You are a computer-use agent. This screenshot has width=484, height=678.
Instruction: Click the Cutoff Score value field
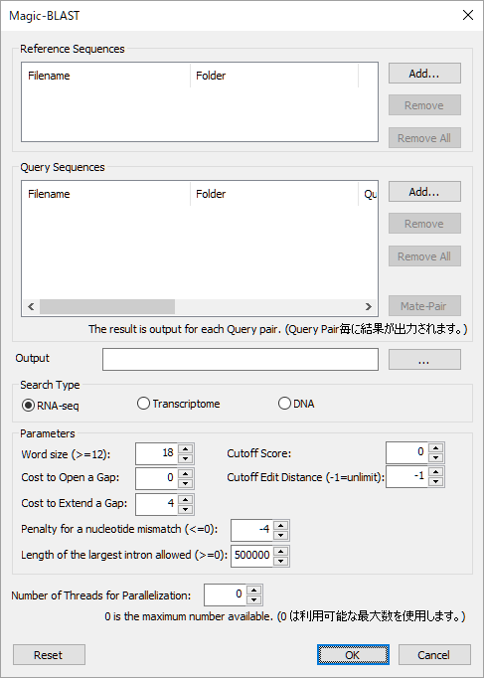coord(406,452)
